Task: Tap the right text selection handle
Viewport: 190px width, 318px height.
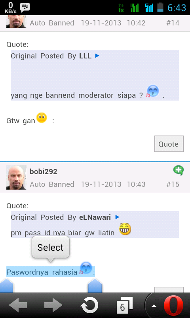Action: point(95,285)
